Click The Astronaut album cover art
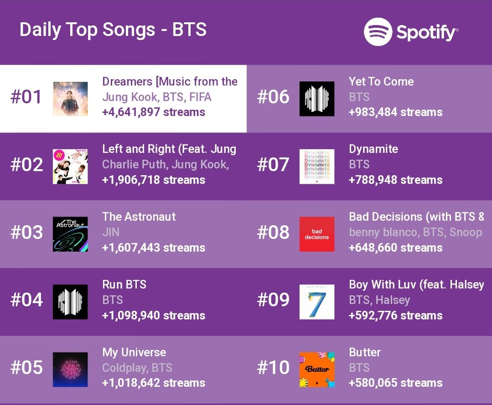Image resolution: width=492 pixels, height=405 pixels. 70,234
